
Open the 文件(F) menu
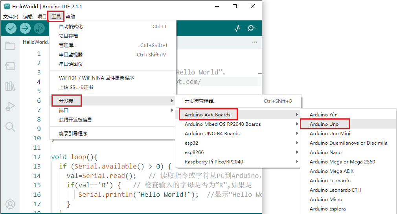point(11,16)
